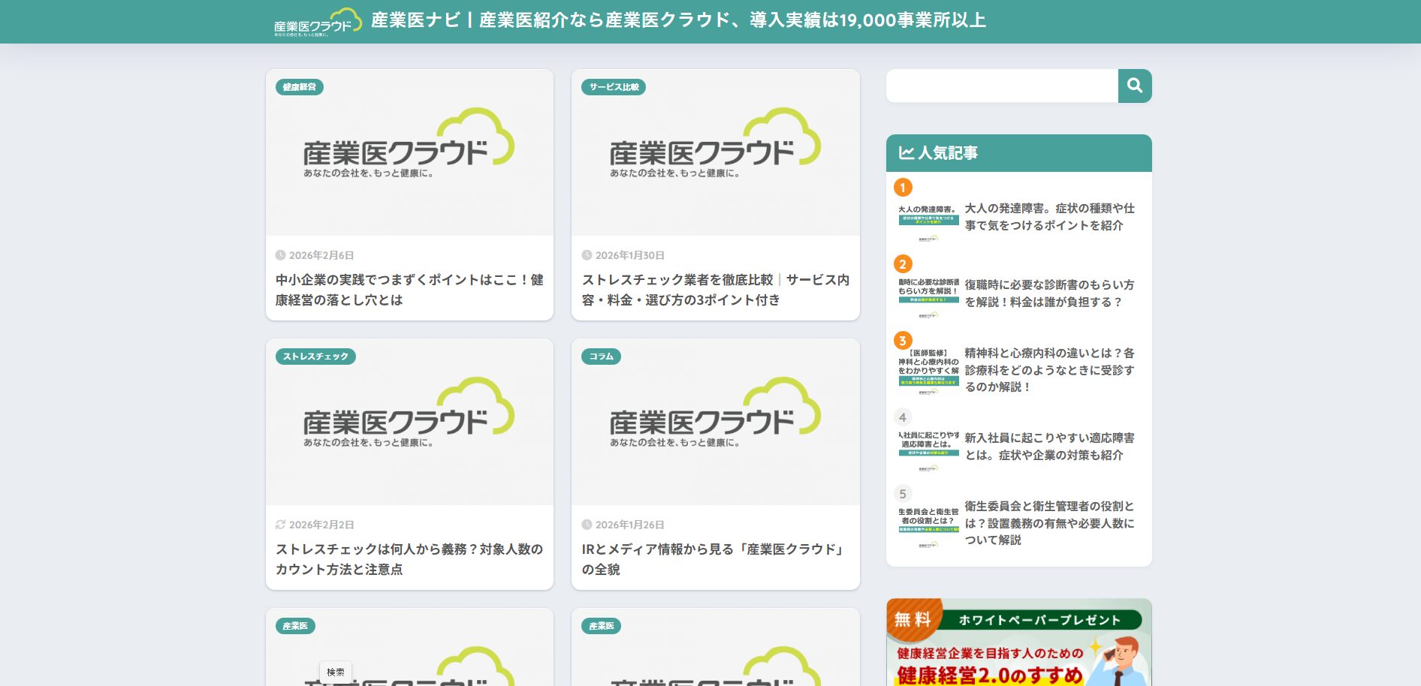Click the 産業医 tag on bottom-left article

[296, 626]
